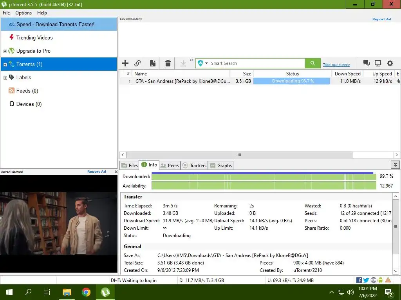Click the Facebook icon in status bar
The width and height of the screenshot is (401, 300).
[x=359, y=280]
